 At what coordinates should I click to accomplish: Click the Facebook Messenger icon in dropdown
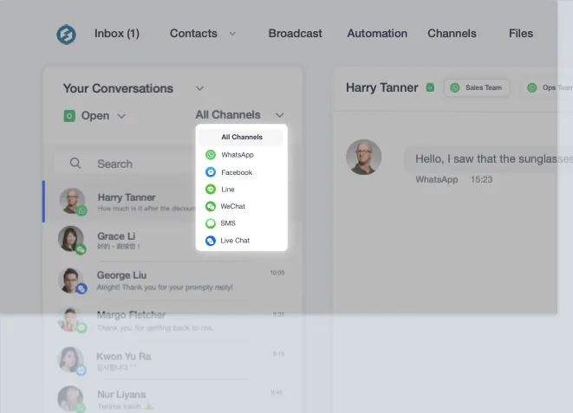tap(211, 171)
